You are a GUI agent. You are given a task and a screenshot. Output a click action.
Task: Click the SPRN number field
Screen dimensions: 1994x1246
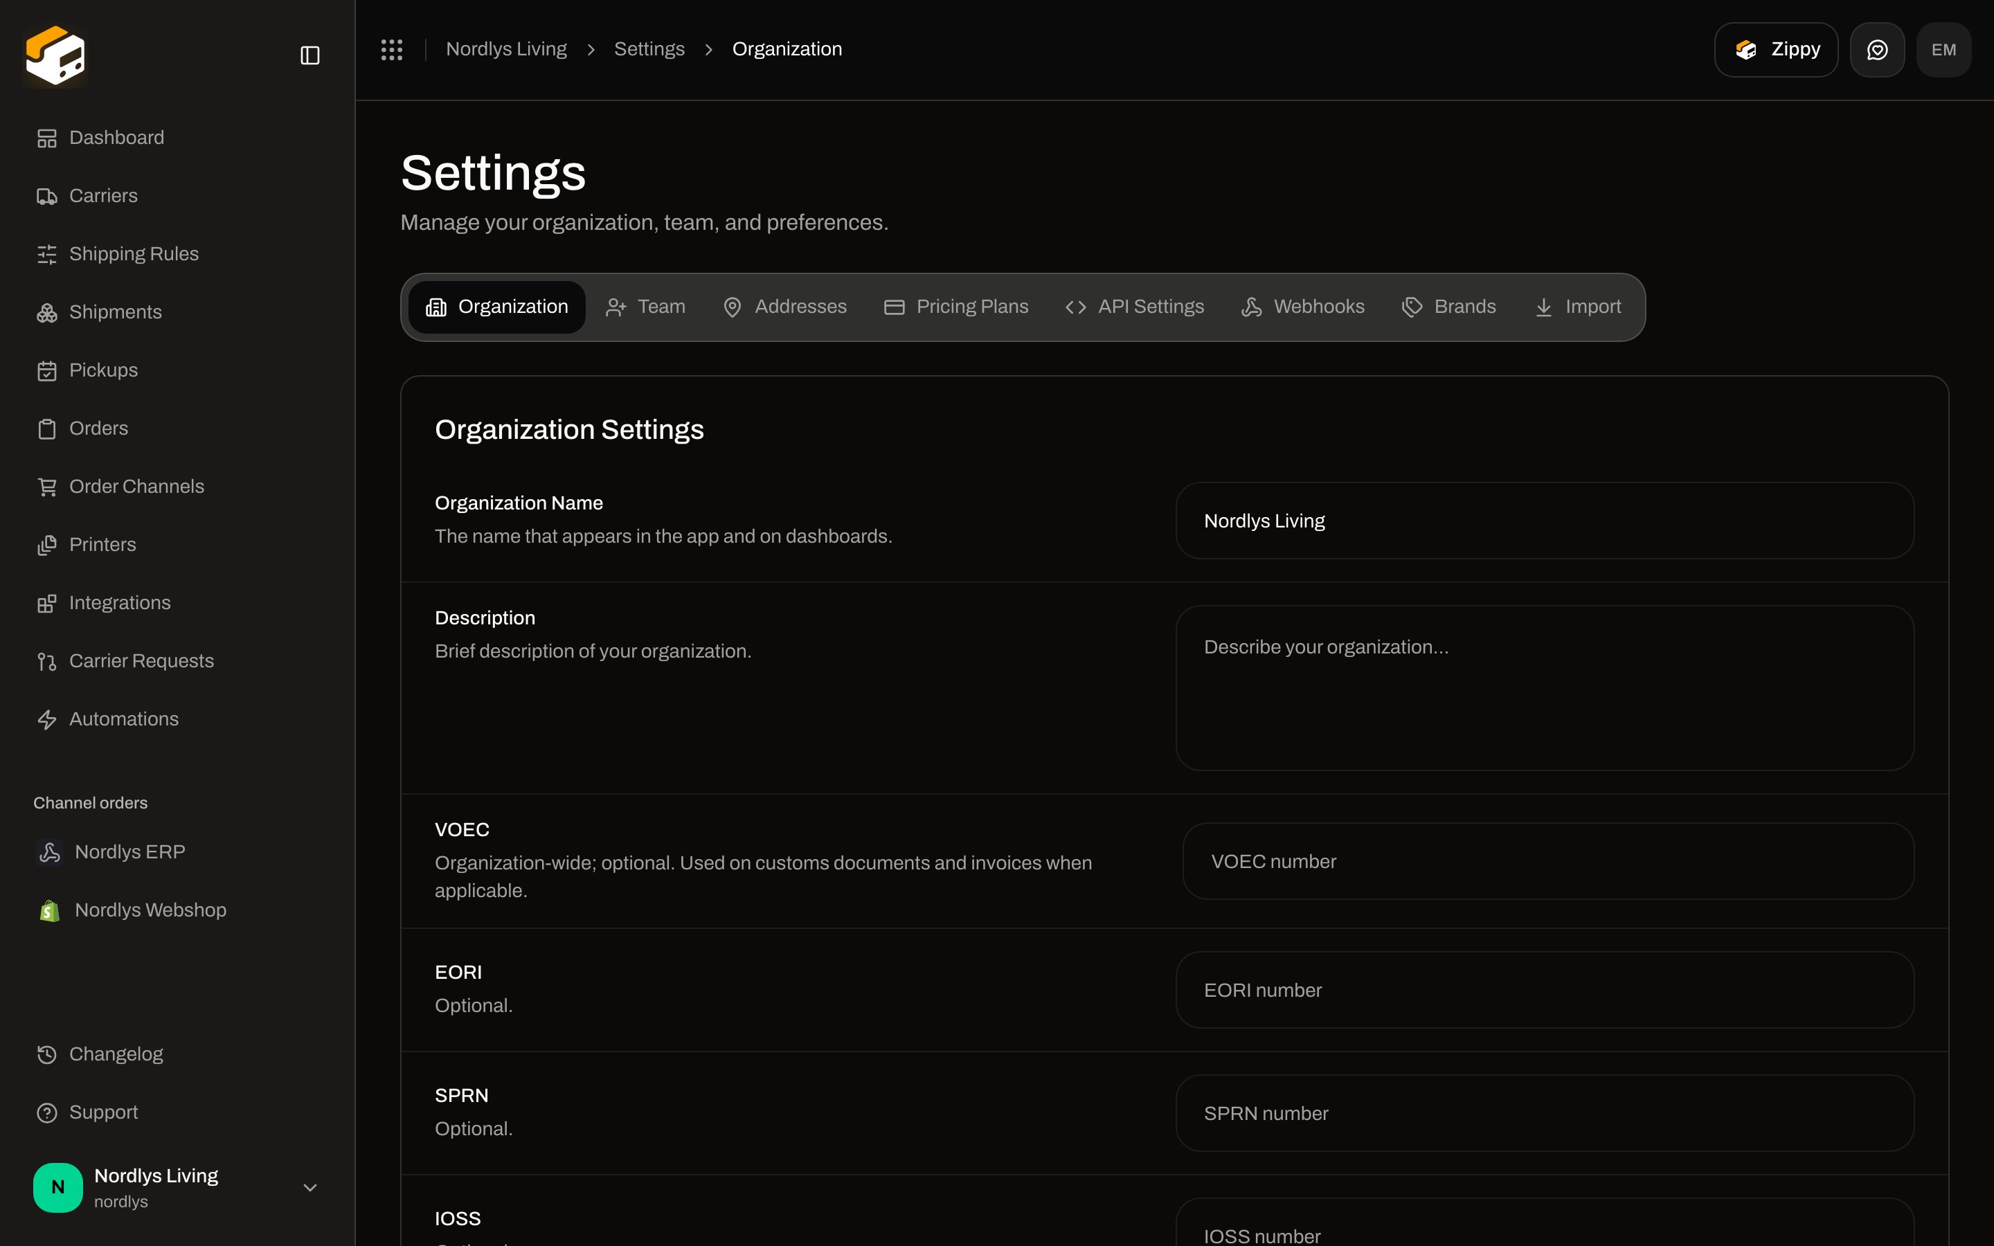(1544, 1113)
